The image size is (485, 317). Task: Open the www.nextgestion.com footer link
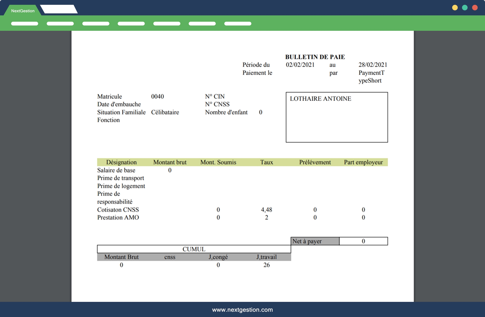[242, 310]
